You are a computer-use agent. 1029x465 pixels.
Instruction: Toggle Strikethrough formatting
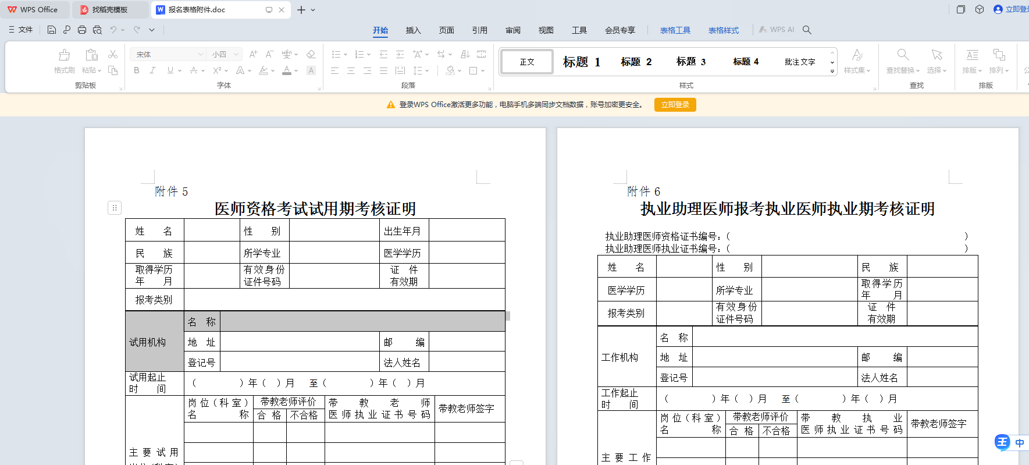(194, 70)
